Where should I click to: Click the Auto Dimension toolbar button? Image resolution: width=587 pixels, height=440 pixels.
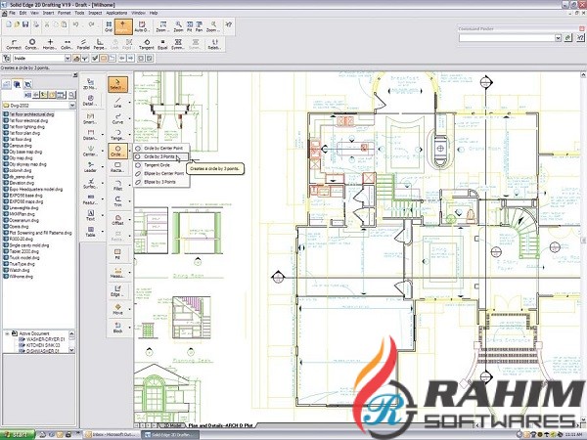tap(142, 26)
